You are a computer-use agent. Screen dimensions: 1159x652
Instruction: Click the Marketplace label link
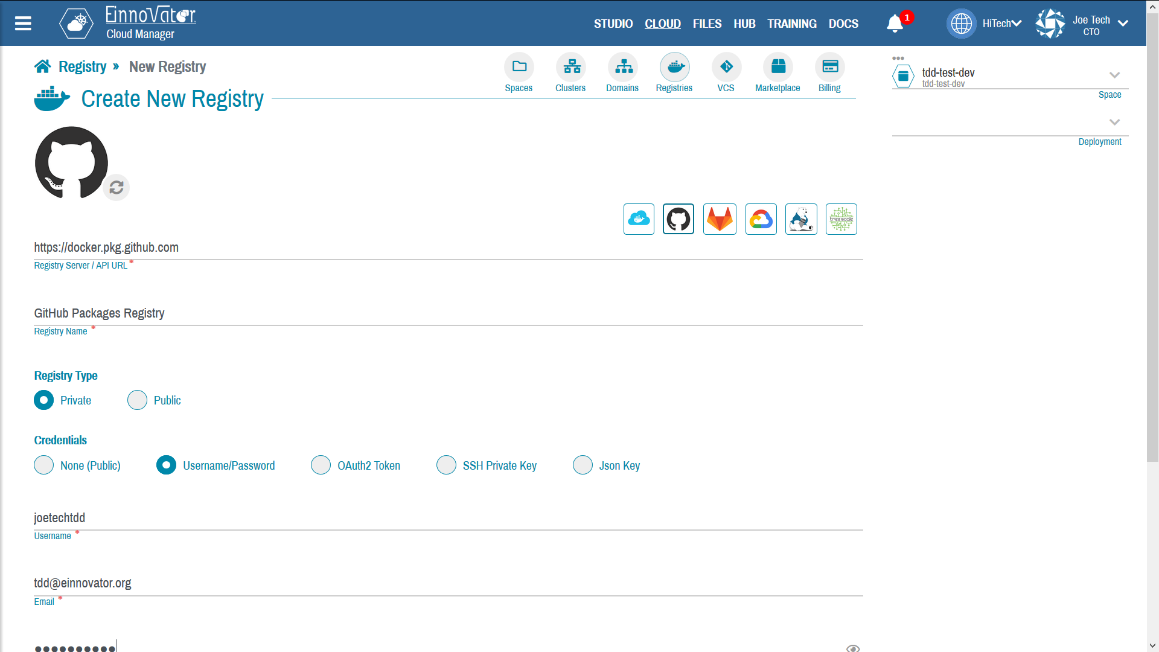point(777,88)
